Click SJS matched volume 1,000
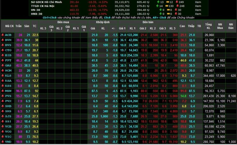This screenshot has height=145, width=237. coord(104,116)
